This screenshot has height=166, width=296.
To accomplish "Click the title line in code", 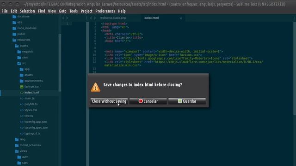I will click(x=123, y=38).
